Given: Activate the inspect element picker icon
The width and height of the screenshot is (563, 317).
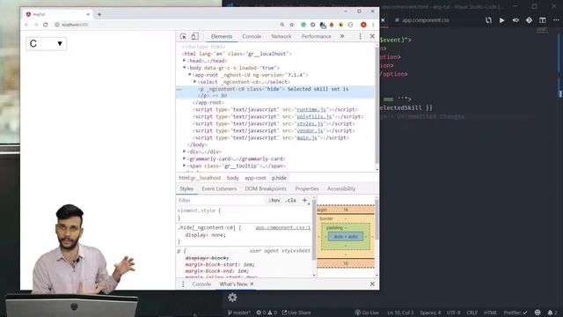Looking at the screenshot, I should tap(183, 36).
